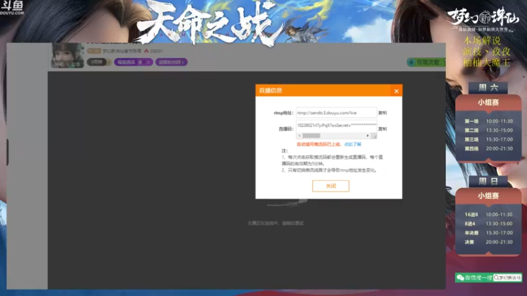This screenshot has height=296, width=527.
Task: Click the green 可领次数 pill
Action: click(x=426, y=62)
